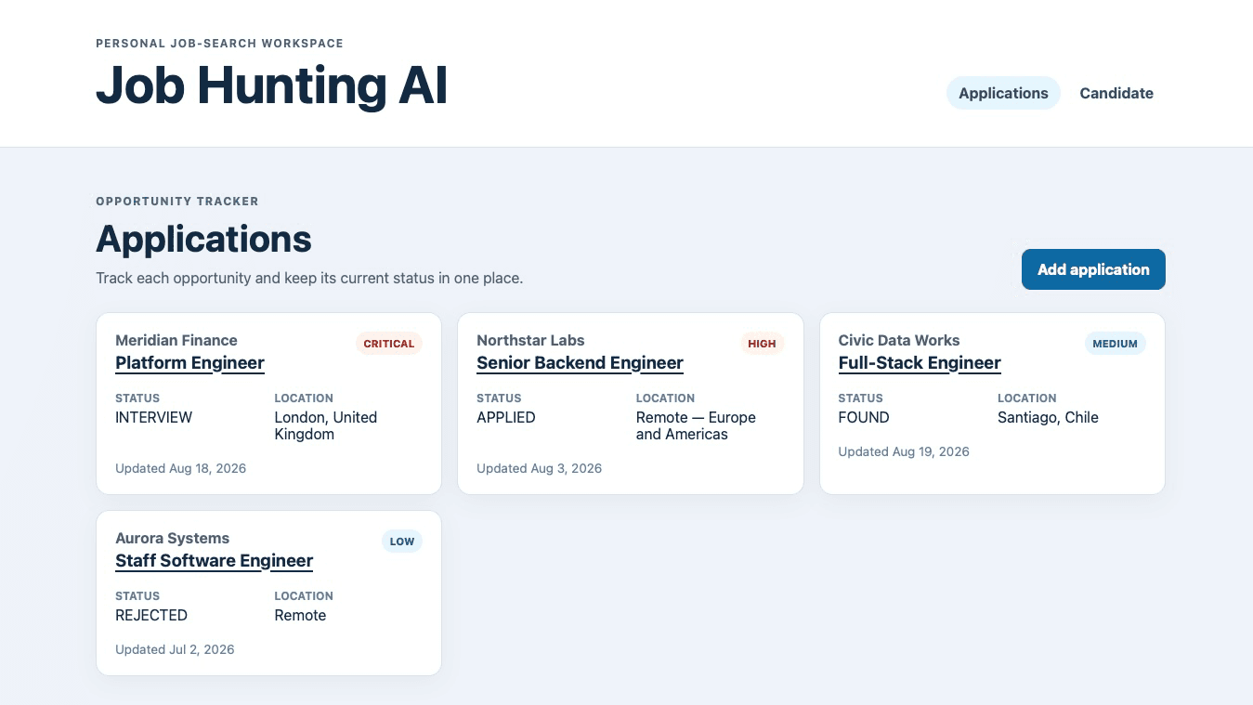Click the Remote location in Aurora card
1253x705 pixels.
(300, 615)
